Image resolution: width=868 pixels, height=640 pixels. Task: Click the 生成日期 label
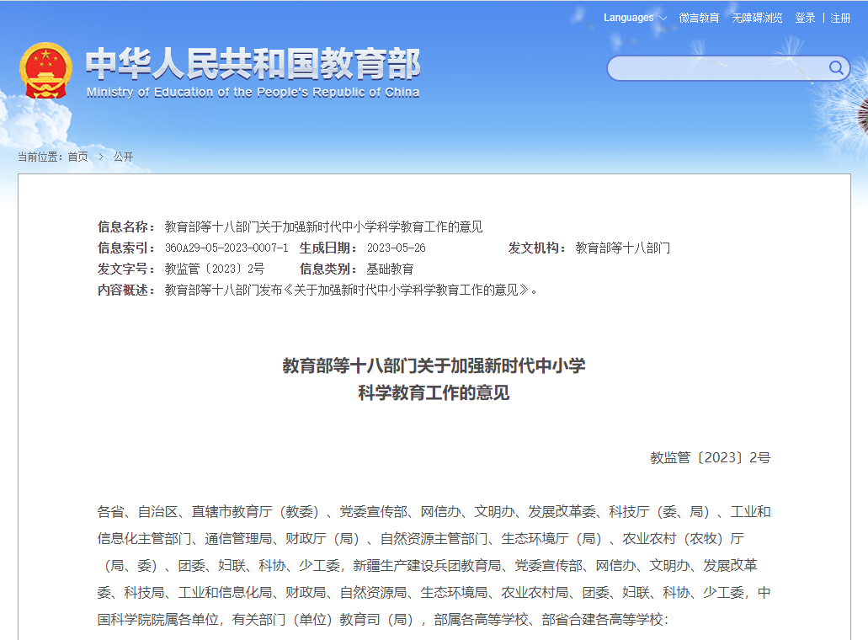pyautogui.click(x=328, y=248)
